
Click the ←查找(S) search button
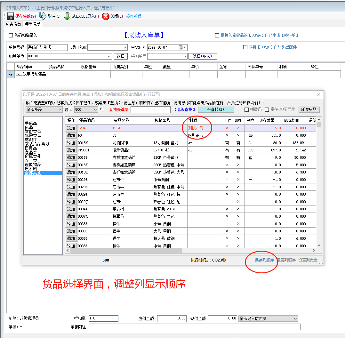(x=216, y=109)
